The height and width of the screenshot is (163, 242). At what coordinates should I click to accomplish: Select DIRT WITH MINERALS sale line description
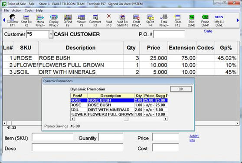point(67,72)
